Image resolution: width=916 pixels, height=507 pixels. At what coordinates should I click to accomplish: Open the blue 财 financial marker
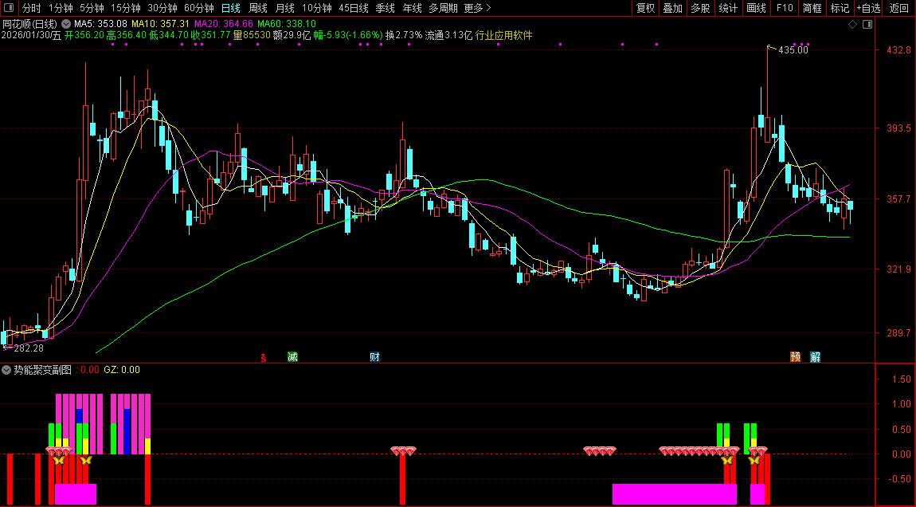click(x=374, y=356)
